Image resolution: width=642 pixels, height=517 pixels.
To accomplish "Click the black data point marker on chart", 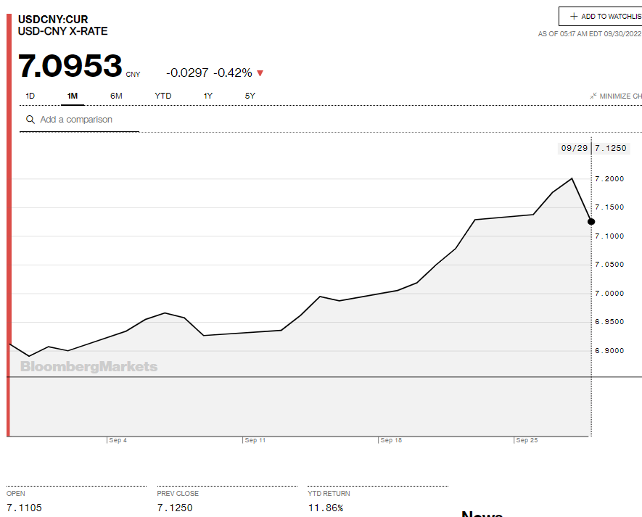I will click(591, 221).
